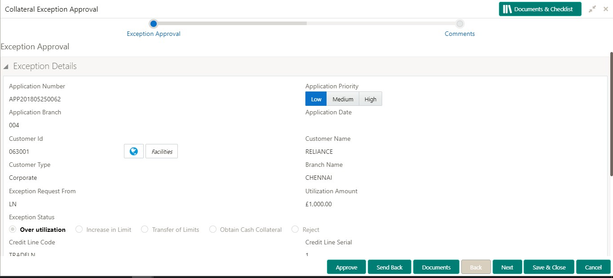Click the Exception Status label

(32, 217)
